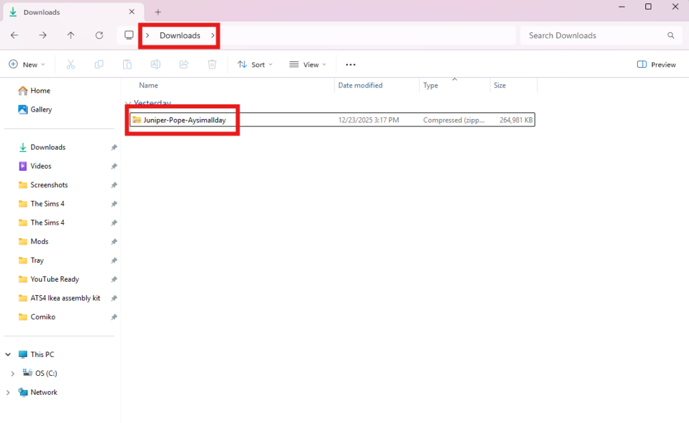689x423 pixels.
Task: Click the Cut scissors icon in toolbar
Action: point(71,65)
